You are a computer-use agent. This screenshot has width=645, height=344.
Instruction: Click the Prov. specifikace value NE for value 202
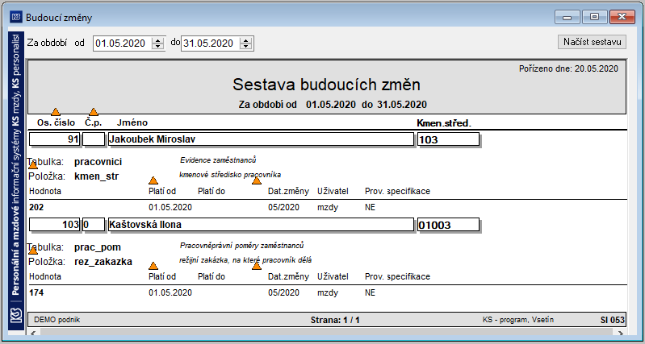coord(370,207)
